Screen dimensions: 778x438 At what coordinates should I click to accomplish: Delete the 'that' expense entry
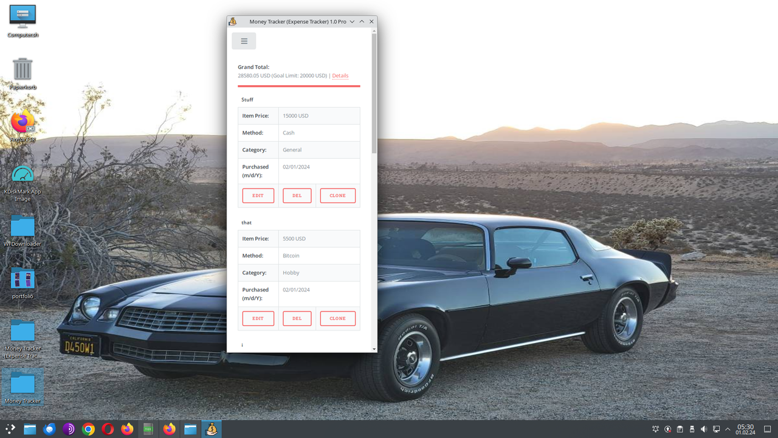(297, 318)
